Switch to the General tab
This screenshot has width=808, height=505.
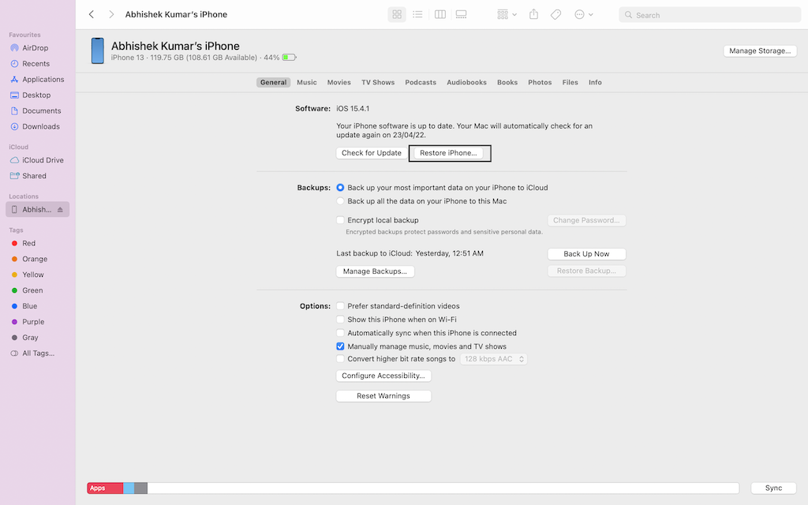(x=273, y=82)
